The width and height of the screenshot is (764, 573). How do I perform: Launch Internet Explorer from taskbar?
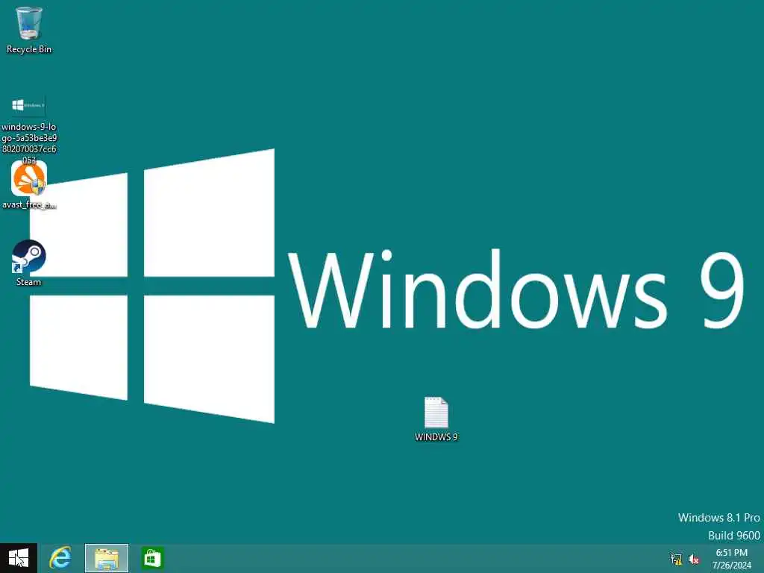[60, 558]
